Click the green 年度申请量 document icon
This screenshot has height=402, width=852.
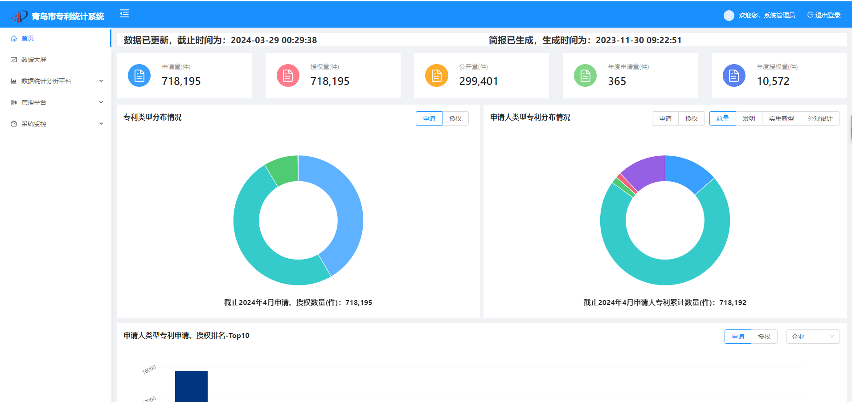tap(585, 76)
